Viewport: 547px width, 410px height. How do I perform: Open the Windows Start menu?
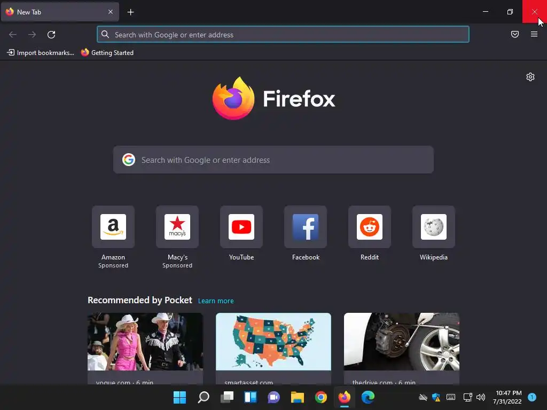tap(179, 397)
